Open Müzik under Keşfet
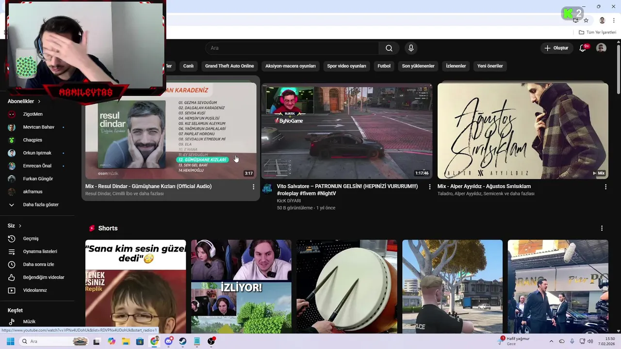The width and height of the screenshot is (621, 349). click(29, 321)
